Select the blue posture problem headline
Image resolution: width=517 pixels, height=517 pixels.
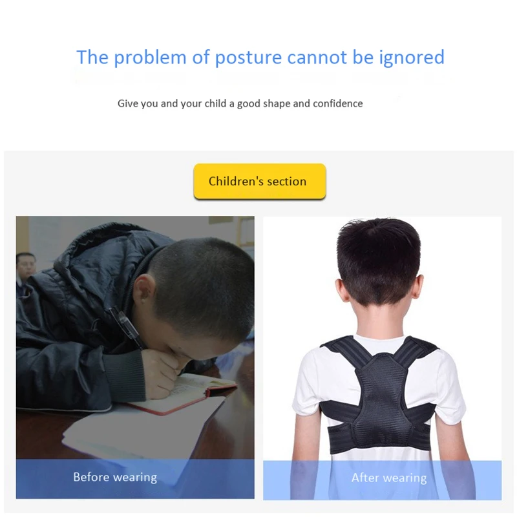260,58
